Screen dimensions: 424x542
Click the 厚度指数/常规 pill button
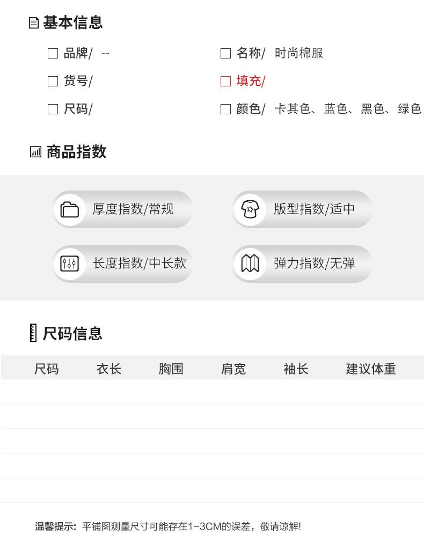coord(133,209)
